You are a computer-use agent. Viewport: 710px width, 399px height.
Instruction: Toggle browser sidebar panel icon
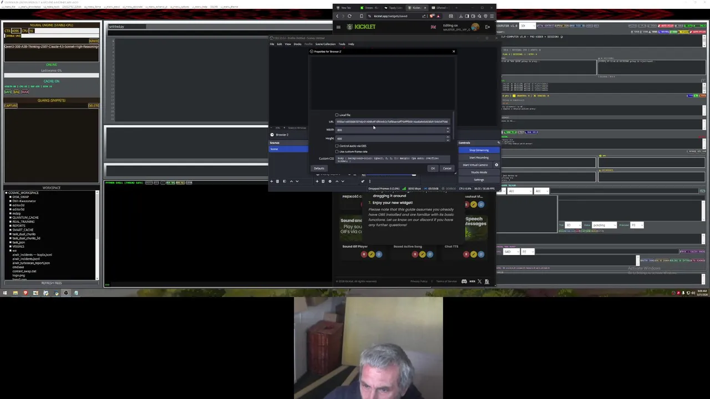(466, 16)
